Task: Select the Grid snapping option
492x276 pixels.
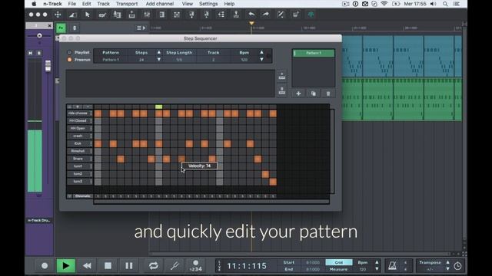Action: tap(339, 262)
